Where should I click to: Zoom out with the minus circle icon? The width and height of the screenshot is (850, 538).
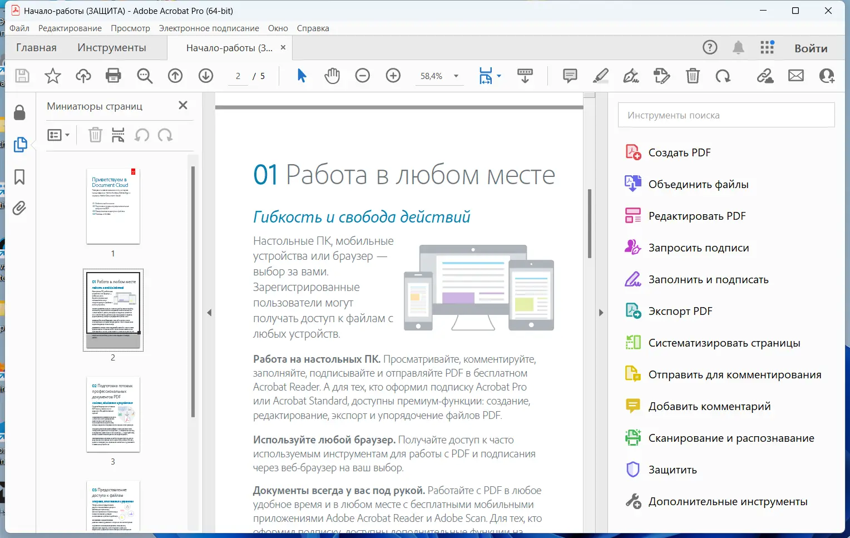363,76
